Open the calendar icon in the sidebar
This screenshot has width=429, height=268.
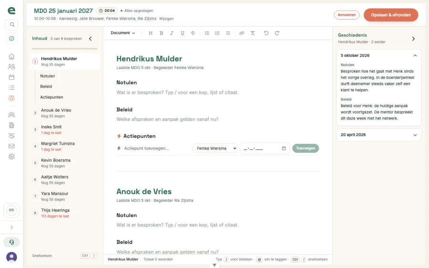(x=11, y=77)
